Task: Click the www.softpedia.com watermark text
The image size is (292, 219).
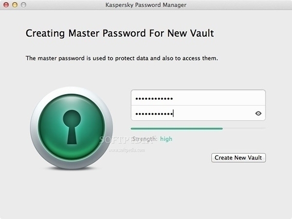Action: 127,150
